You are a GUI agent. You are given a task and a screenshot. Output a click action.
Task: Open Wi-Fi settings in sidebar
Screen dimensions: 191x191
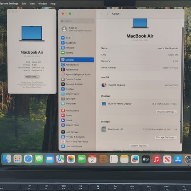[x=66, y=38]
